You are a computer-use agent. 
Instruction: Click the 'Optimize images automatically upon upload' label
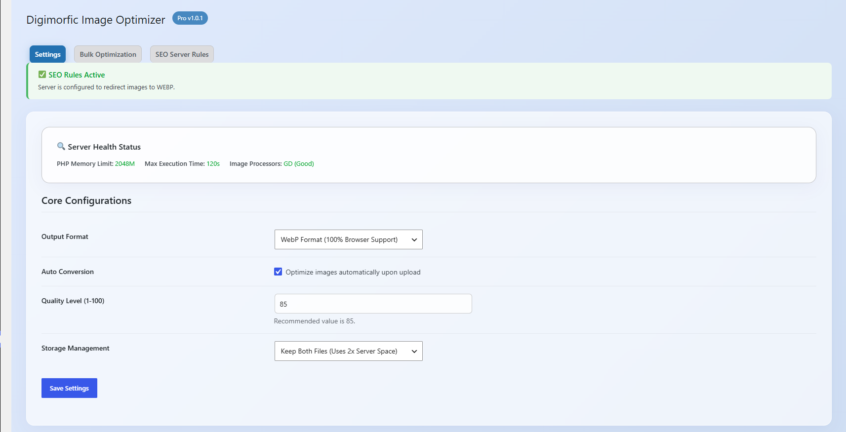353,272
